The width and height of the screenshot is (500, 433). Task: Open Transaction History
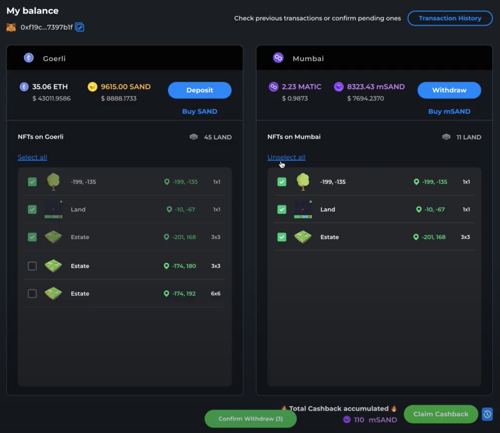pyautogui.click(x=450, y=18)
